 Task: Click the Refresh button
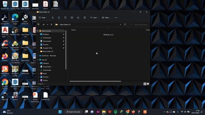pos(125,25)
